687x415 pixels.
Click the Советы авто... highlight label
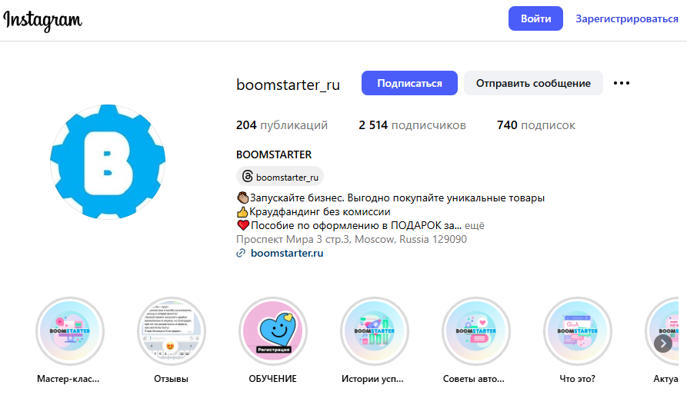474,379
